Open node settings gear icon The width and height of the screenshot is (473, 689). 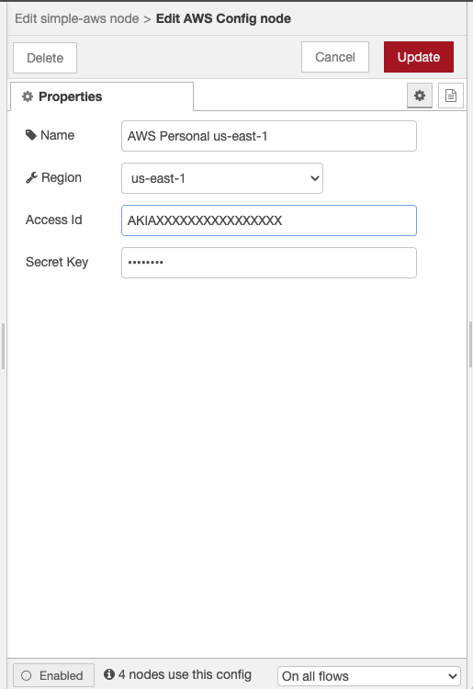click(420, 96)
